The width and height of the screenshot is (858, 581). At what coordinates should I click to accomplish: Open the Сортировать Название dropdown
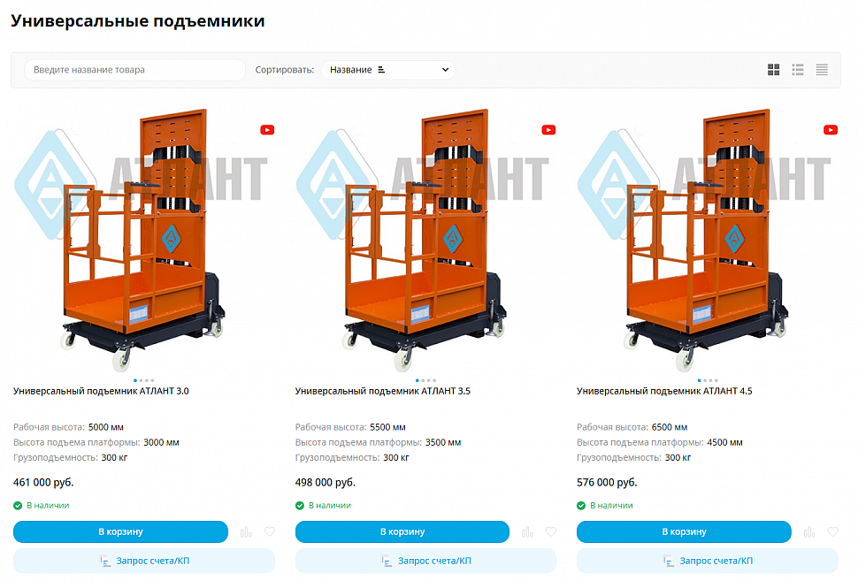388,70
